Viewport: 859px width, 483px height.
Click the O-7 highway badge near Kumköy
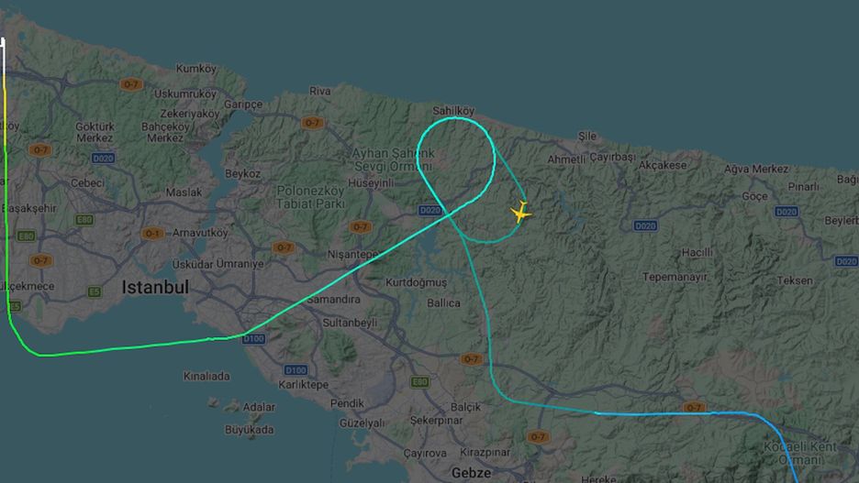[x=131, y=84]
